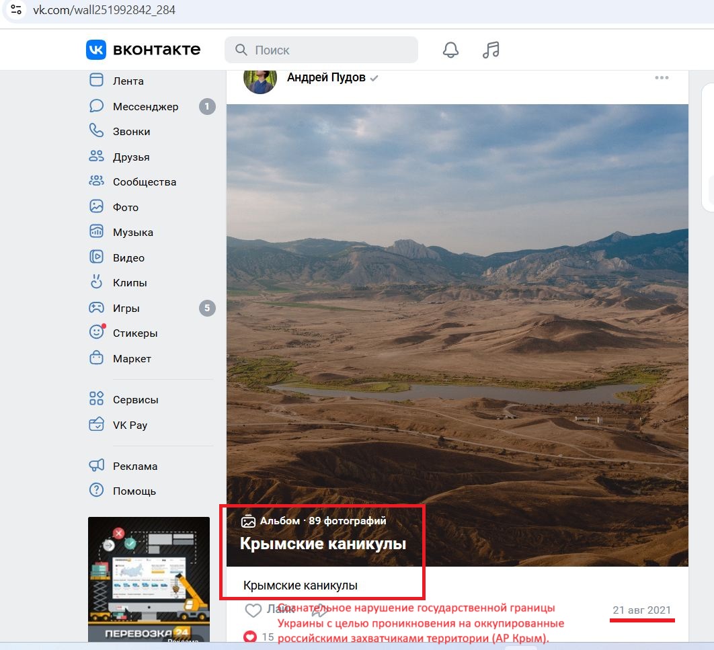
Task: Open the post date 21 авг 2021
Action: click(641, 610)
